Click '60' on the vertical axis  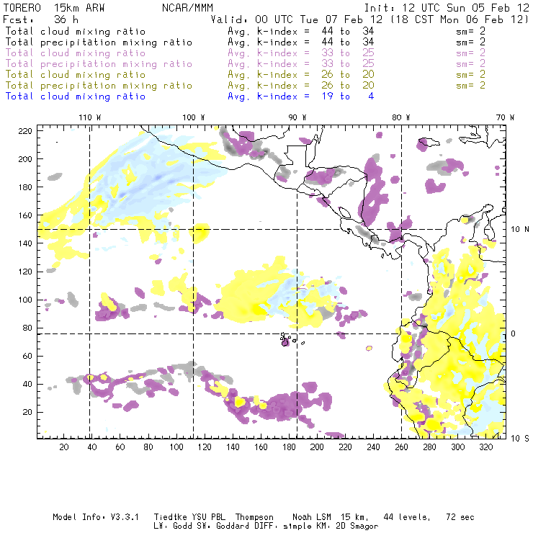pos(27,356)
